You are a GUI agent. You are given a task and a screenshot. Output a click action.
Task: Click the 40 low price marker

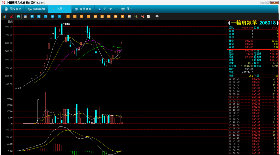(x=19, y=88)
